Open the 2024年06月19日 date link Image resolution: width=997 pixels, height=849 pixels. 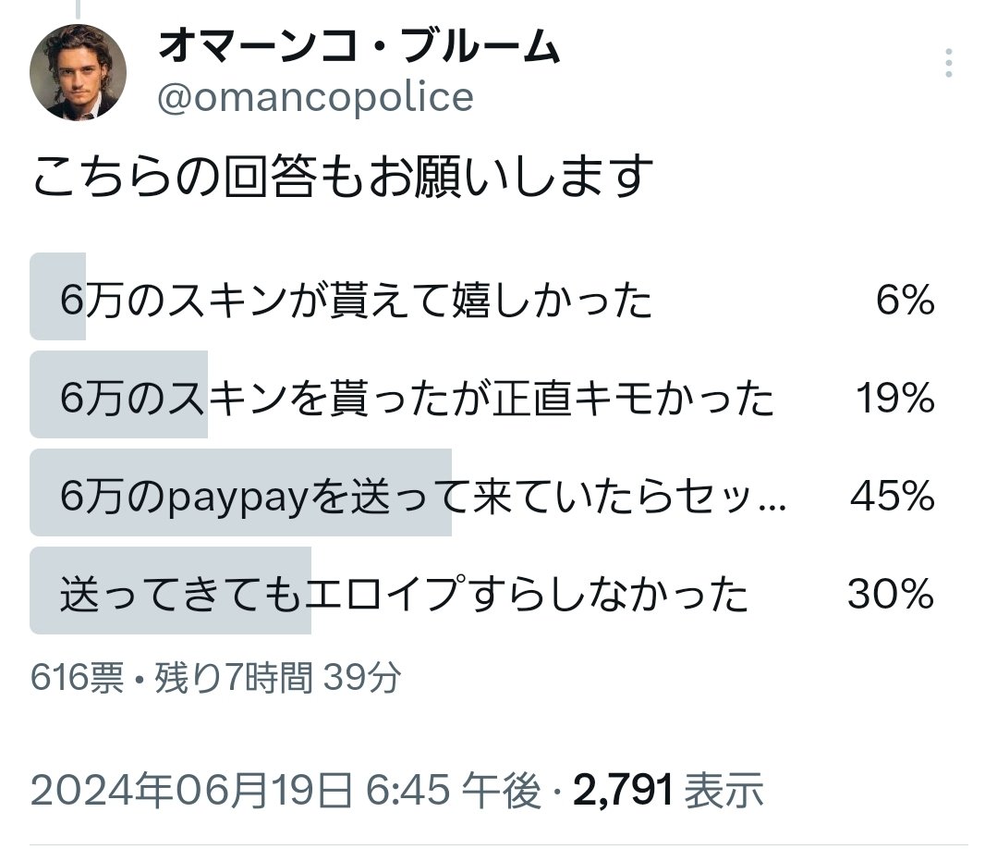[190, 791]
